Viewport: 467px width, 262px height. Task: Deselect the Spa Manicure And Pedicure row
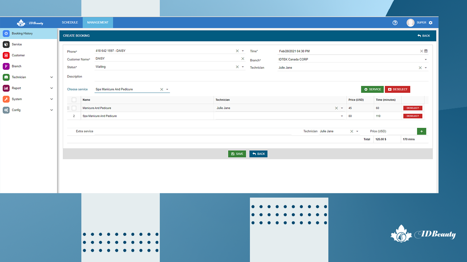click(x=413, y=116)
